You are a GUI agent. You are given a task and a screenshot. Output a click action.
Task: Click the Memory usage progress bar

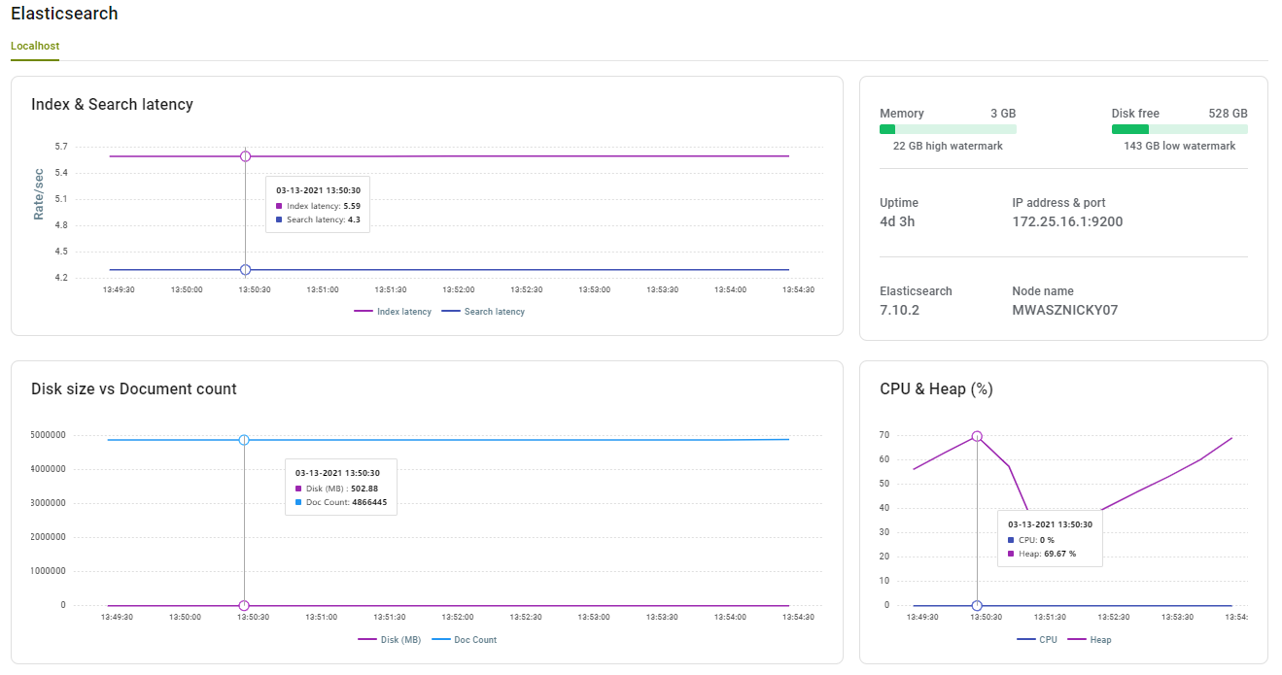(x=948, y=129)
